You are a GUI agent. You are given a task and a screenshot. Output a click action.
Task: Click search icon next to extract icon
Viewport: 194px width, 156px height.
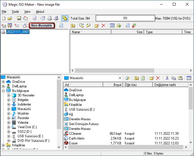pos(128,26)
